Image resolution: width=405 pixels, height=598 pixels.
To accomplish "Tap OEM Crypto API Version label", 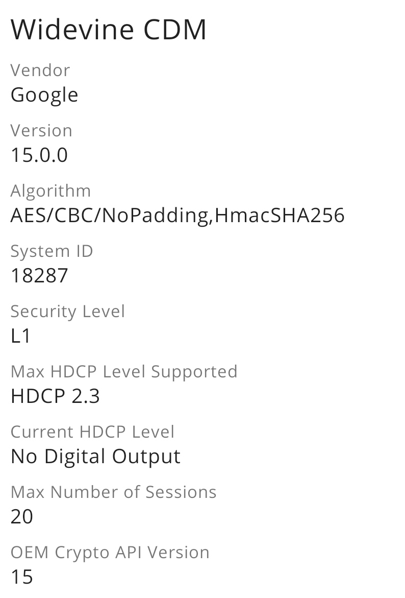I will coord(110,553).
